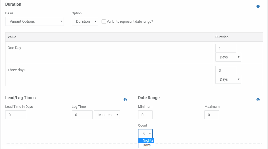The image size is (268, 149).
Task: Click the Lag Time number field
Action: [82, 115]
